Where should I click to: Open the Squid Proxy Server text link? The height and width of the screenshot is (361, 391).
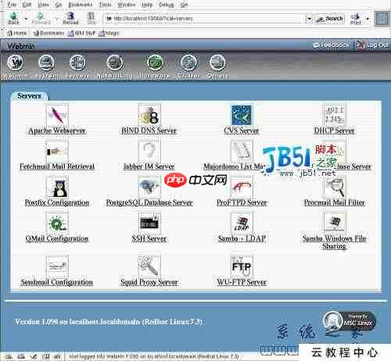(x=149, y=282)
